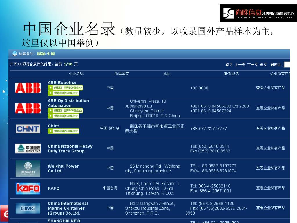Image resolution: width=297 pixels, height=223 pixels.
Task: Click the Weifang city address cell
Action: click(x=153, y=168)
